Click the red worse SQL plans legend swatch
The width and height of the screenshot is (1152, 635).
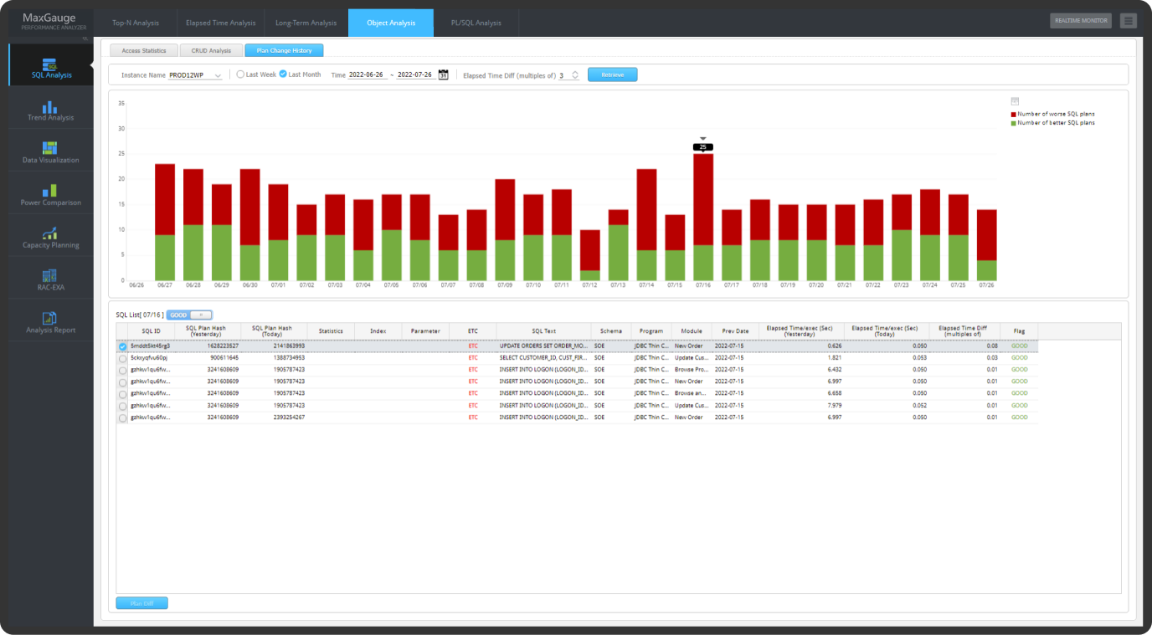(x=1014, y=114)
